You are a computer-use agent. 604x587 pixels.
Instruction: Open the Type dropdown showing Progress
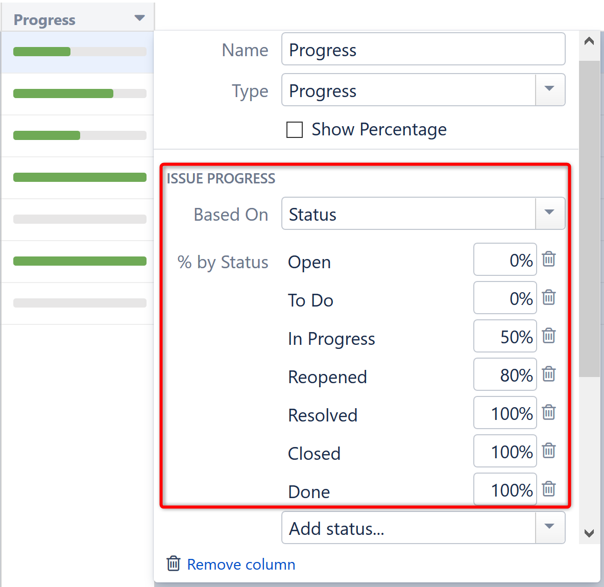point(550,90)
